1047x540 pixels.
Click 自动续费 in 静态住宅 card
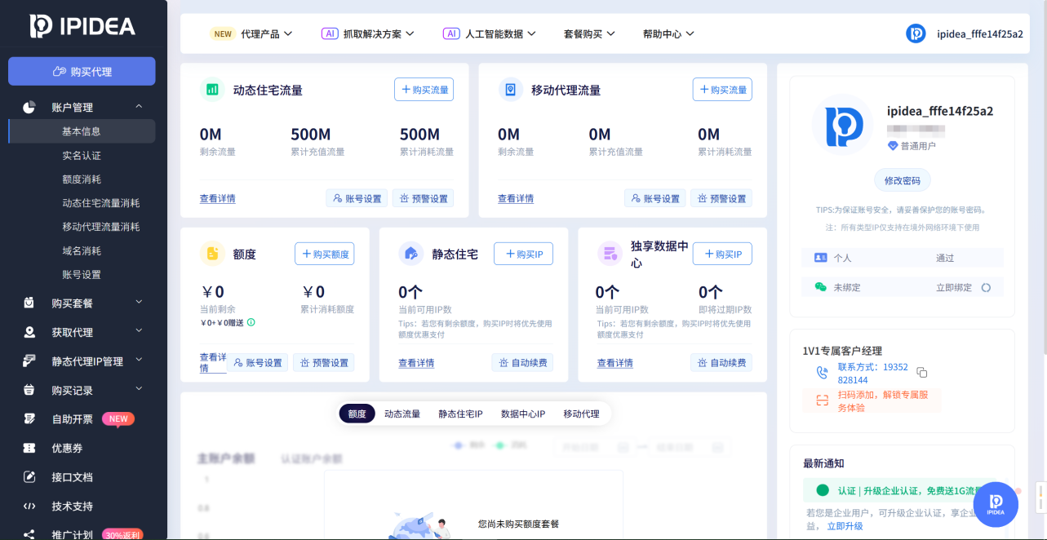(523, 363)
